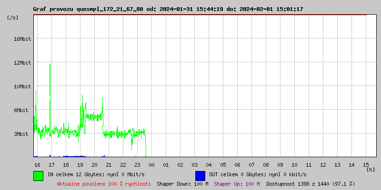Screen dimensions: 381x190
Task: Click hour 23 on the time axis
Action: tap(137, 164)
